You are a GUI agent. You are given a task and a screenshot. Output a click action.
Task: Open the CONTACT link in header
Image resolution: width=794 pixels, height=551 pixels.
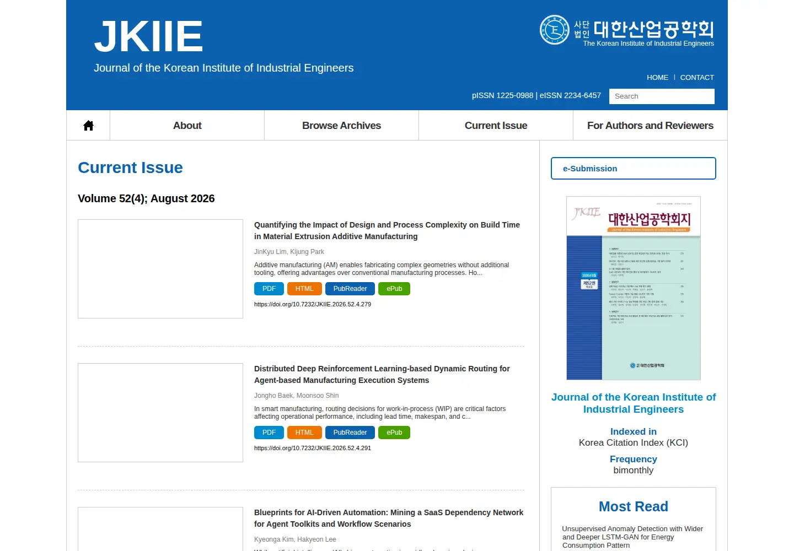[697, 78]
